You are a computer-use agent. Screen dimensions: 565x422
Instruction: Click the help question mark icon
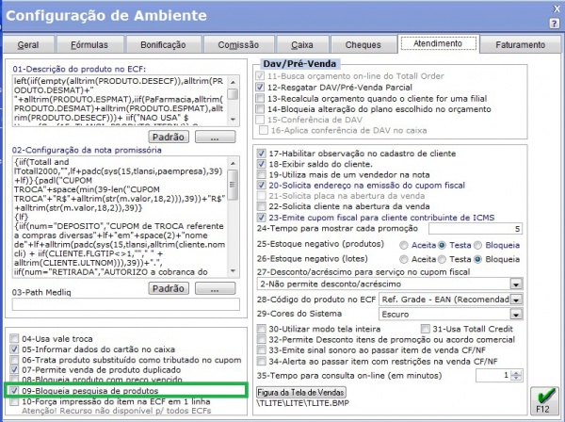555,24
